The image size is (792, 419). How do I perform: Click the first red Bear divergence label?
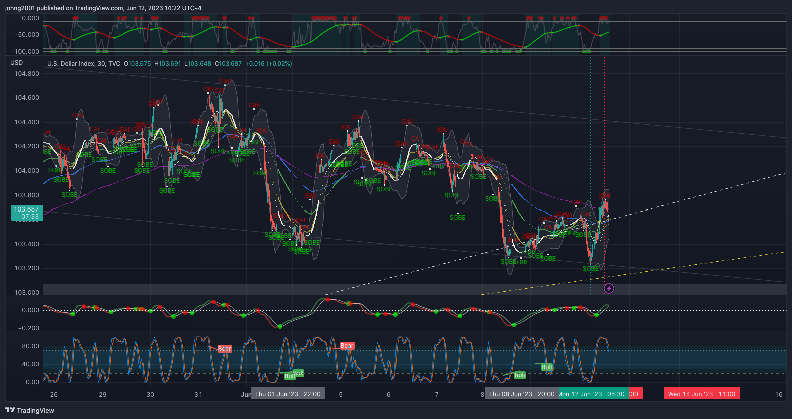(x=225, y=349)
